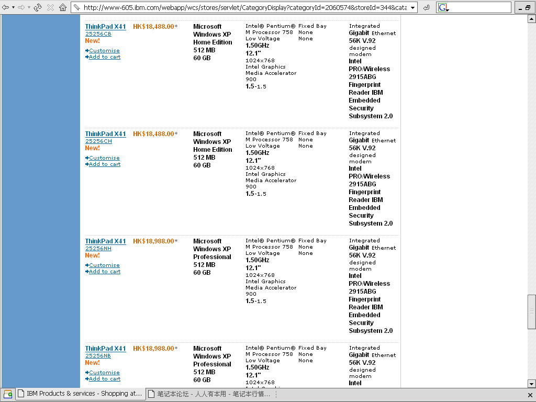The height and width of the screenshot is (402, 536).
Task: Click Customise for model 25256NB
Action: (104, 373)
